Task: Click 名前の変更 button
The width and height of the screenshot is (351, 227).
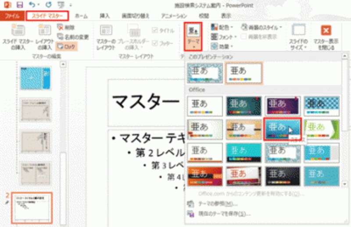Action: (73, 37)
